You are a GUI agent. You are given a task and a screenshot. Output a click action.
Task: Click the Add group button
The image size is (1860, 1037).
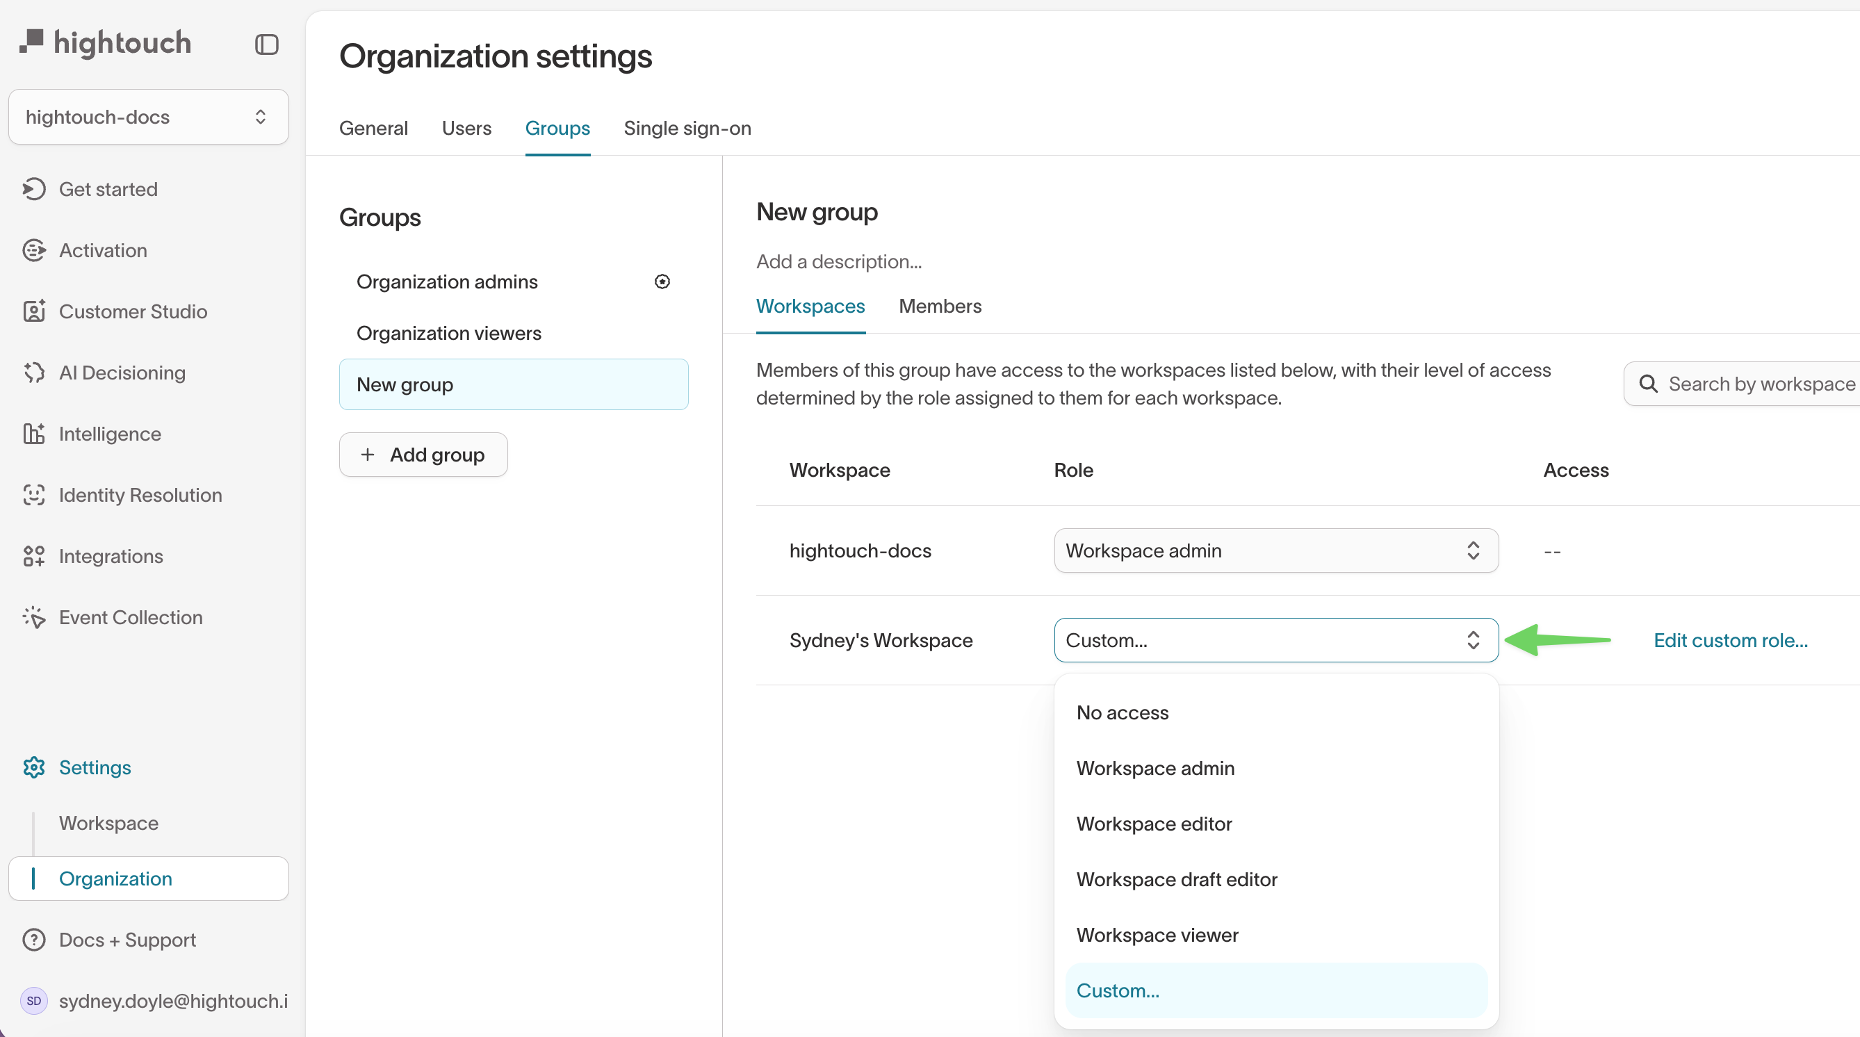[x=423, y=455]
